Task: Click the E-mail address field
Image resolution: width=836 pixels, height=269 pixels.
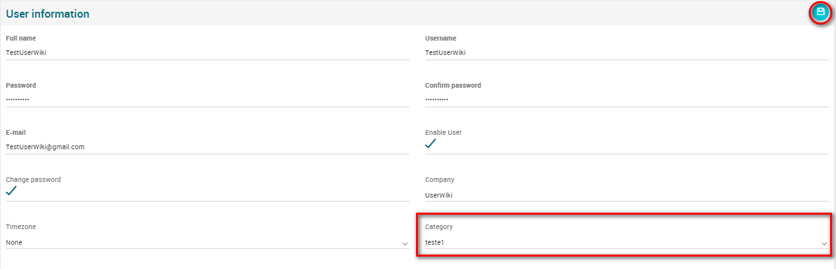Action: (207, 147)
